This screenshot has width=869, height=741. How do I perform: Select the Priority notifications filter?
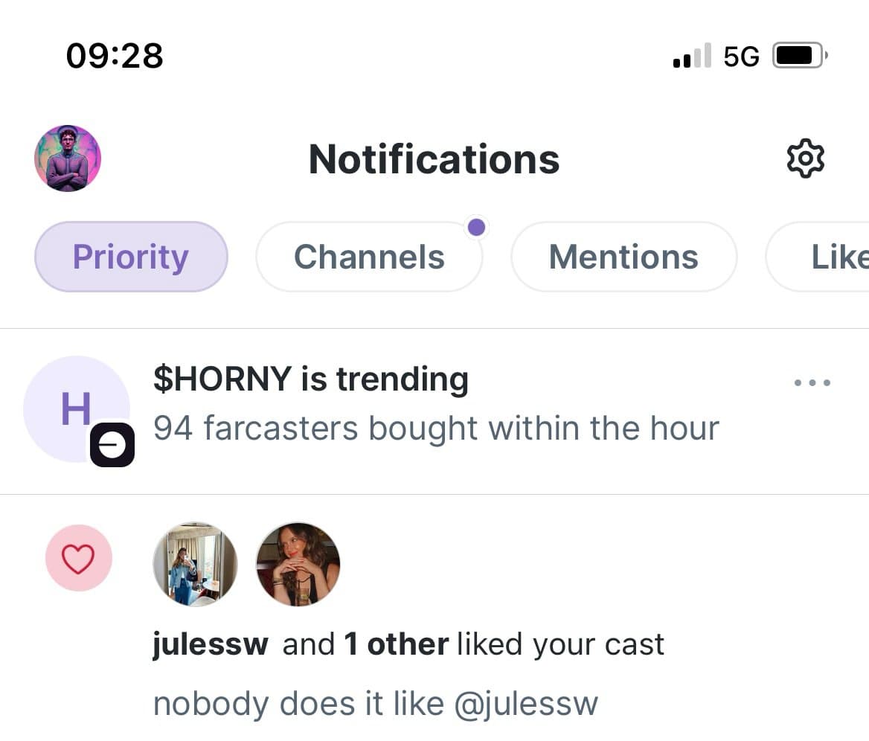click(130, 257)
